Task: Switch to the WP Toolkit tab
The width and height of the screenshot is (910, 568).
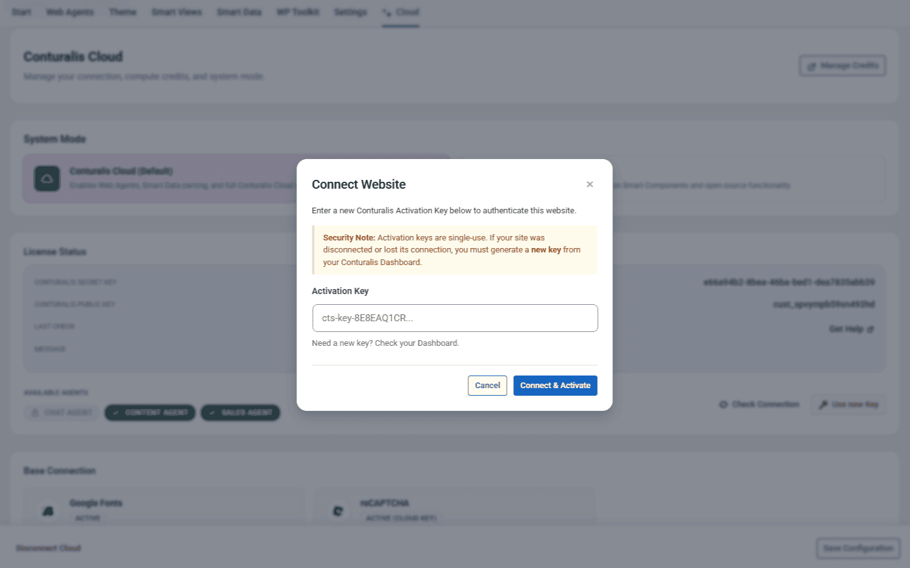Action: [298, 12]
